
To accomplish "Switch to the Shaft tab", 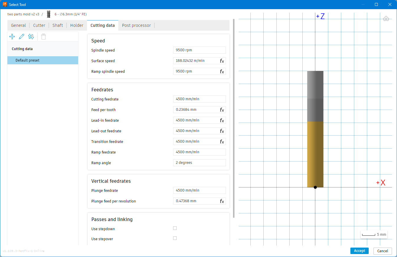I will coord(58,25).
